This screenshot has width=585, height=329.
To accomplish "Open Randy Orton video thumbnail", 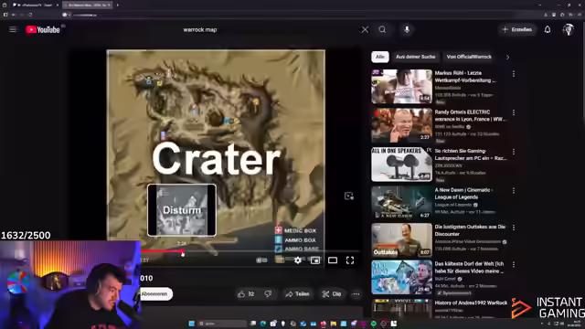I will (x=401, y=125).
